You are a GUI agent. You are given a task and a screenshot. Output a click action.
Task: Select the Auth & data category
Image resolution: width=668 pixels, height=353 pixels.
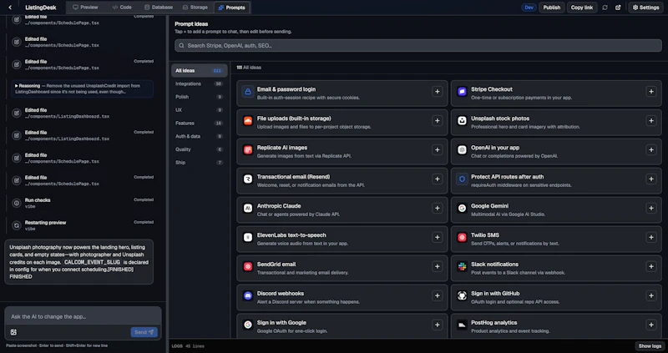point(199,136)
